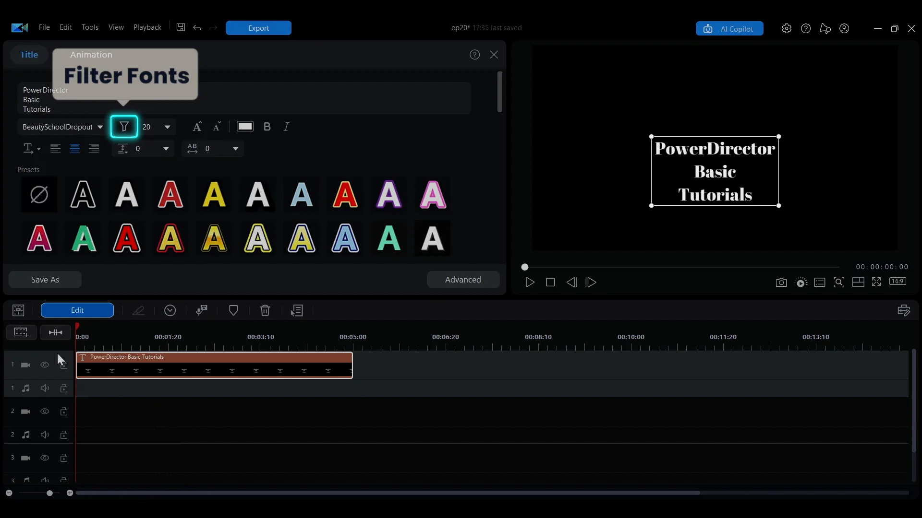Screen dimensions: 922x518
Task: Toggle visibility of video track 1
Action: [x=45, y=365]
